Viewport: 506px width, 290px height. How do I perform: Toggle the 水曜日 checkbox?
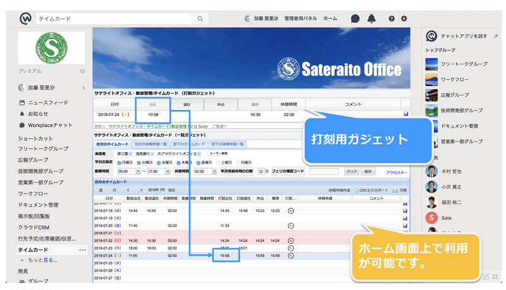[x=159, y=163]
